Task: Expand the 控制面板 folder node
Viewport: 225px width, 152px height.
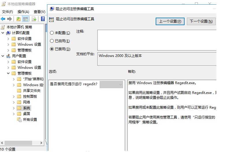Action: pos(14,97)
